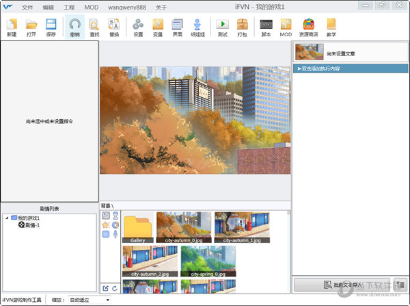The width and height of the screenshot is (410, 306).
Task: Run 测试 (Test) play icon
Action: 223,27
